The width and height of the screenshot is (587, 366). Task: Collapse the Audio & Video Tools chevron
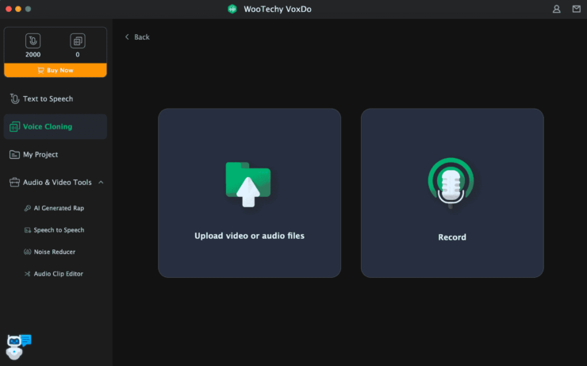point(101,183)
